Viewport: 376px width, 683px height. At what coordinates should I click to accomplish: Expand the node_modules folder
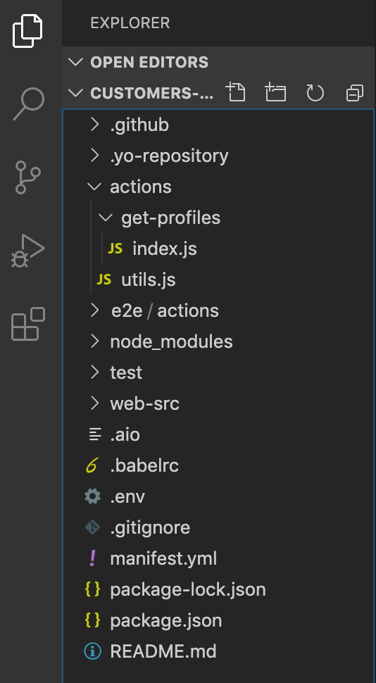94,341
